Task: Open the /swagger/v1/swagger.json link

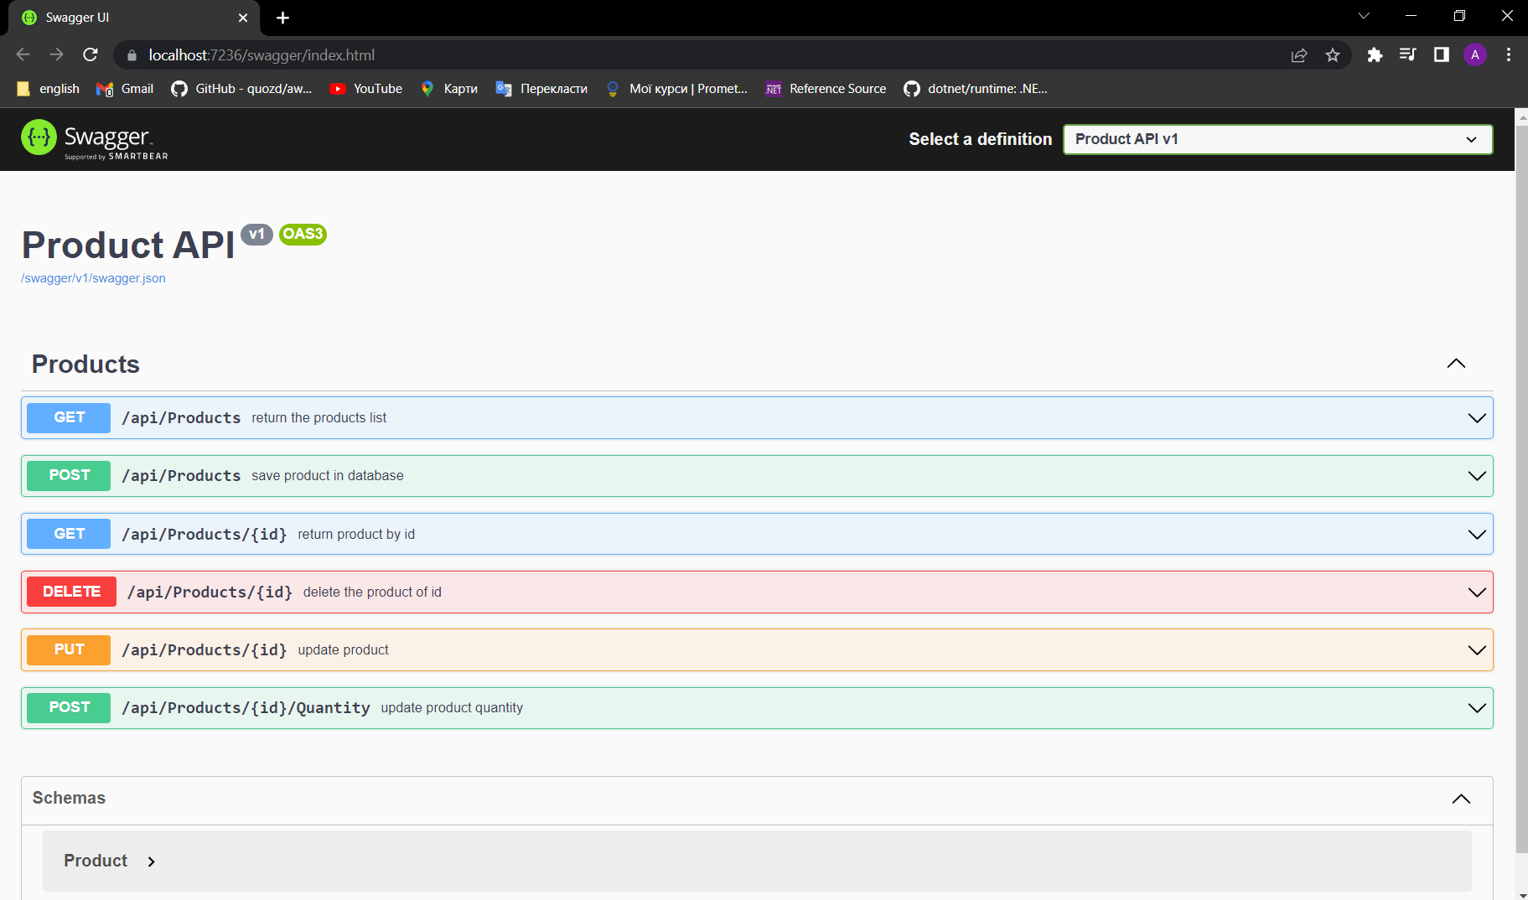Action: [93, 278]
